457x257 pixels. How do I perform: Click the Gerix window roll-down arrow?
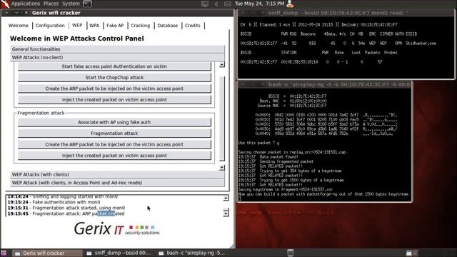tap(16, 13)
